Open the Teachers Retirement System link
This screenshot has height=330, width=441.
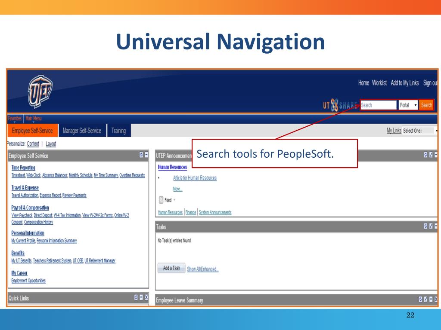pos(52,261)
